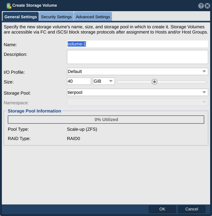Click the I/O Profile: label
The width and height of the screenshot is (212, 216).
[x=14, y=72]
